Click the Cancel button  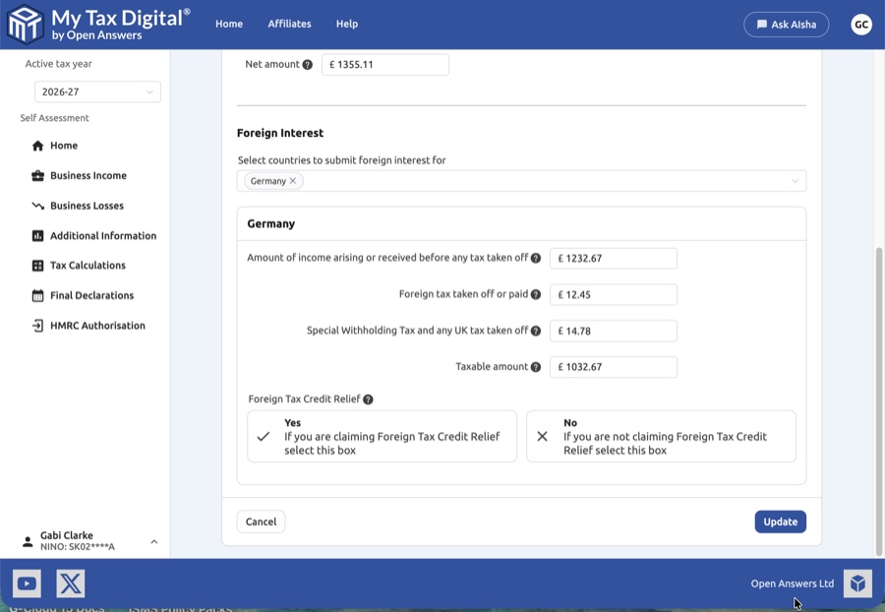point(261,521)
